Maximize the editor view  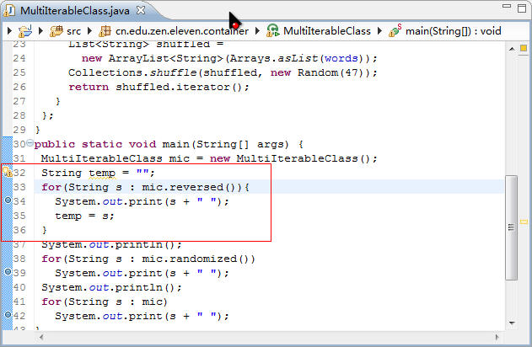pyautogui.click(x=522, y=8)
